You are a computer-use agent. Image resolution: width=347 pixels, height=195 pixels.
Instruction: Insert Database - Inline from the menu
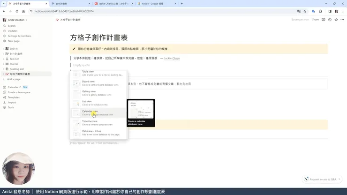pyautogui.click(x=98, y=133)
